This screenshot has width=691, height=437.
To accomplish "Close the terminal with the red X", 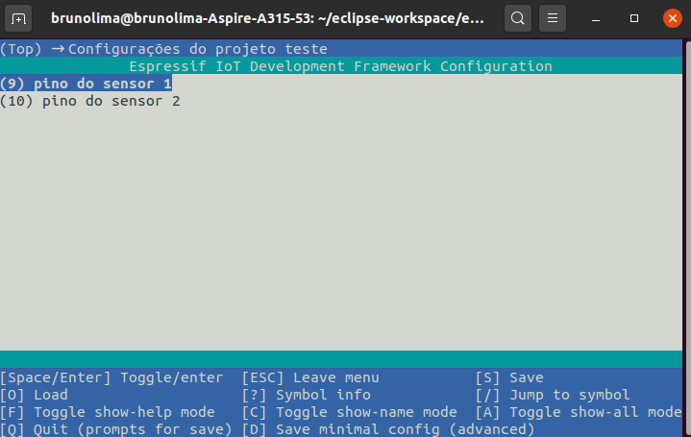I will click(672, 18).
